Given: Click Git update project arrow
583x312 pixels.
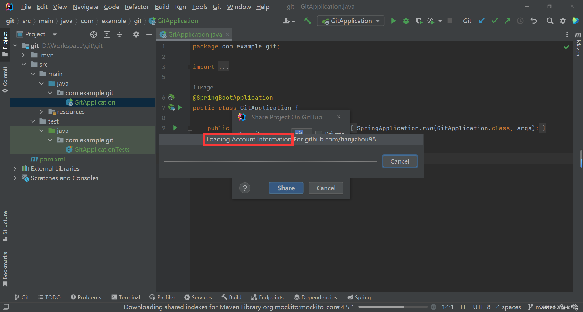Looking at the screenshot, I should coord(482,21).
